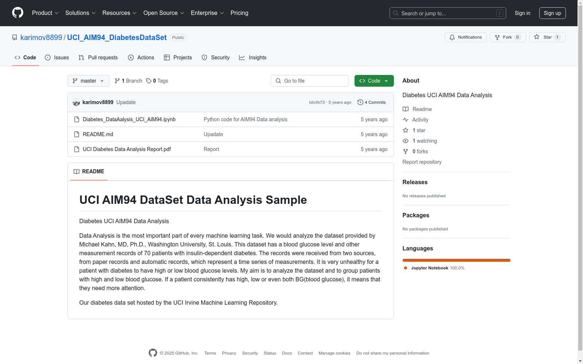
Task: Open commit hash bbcfe73
Action: tap(317, 102)
